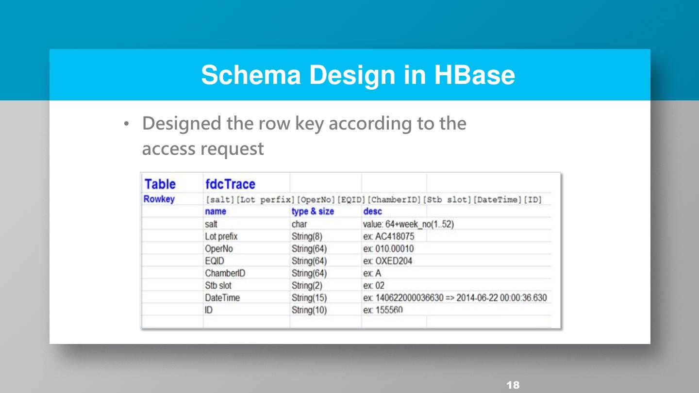Select the "Stb slot" name cell
The width and height of the screenshot is (699, 393).
[218, 285]
